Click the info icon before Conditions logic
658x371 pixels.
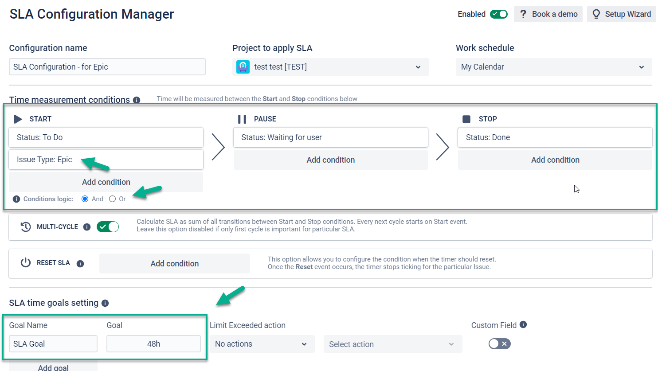tap(16, 199)
